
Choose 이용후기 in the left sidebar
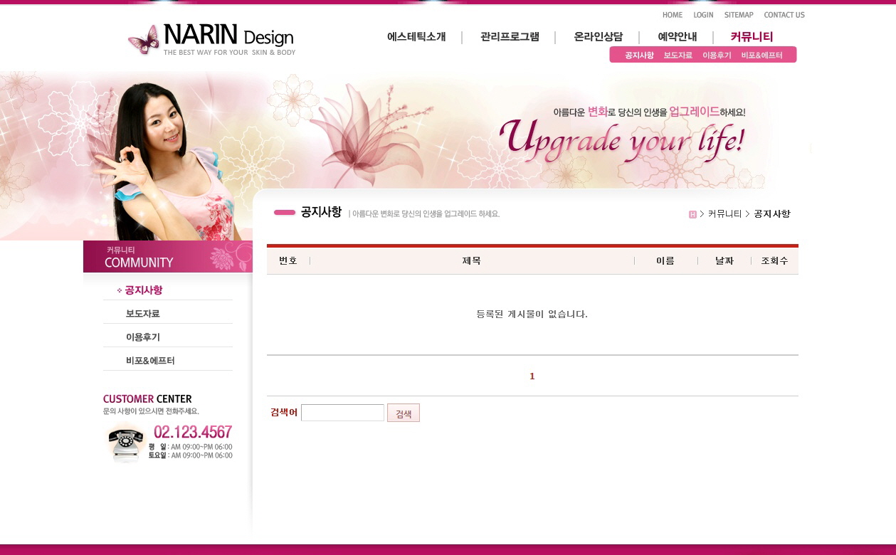point(143,337)
